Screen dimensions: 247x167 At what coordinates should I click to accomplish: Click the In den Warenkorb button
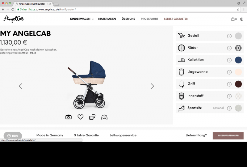click(x=228, y=135)
